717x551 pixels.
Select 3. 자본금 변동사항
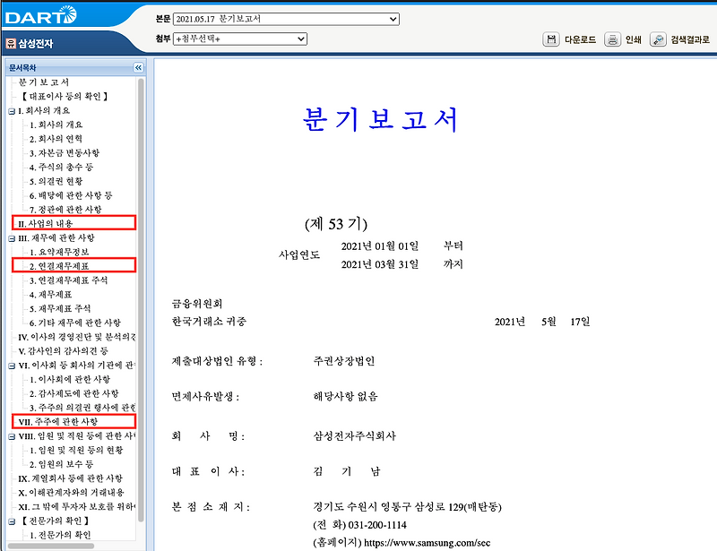[65, 153]
